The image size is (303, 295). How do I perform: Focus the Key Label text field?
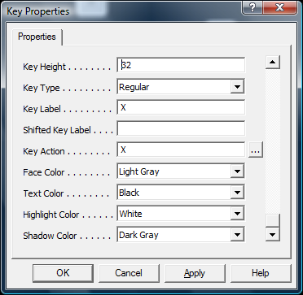pos(181,107)
